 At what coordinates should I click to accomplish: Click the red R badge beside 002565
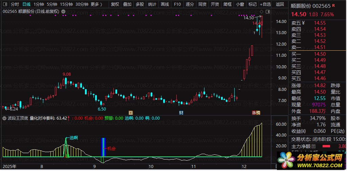tap(333, 5)
